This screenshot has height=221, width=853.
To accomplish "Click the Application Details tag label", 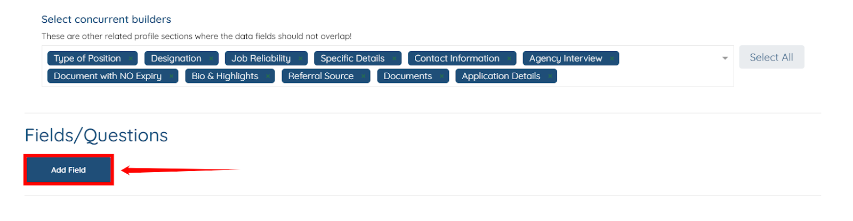I will 501,76.
